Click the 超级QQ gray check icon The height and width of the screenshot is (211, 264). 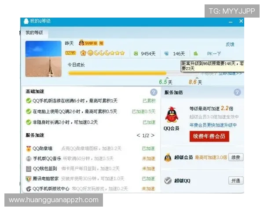168,181
